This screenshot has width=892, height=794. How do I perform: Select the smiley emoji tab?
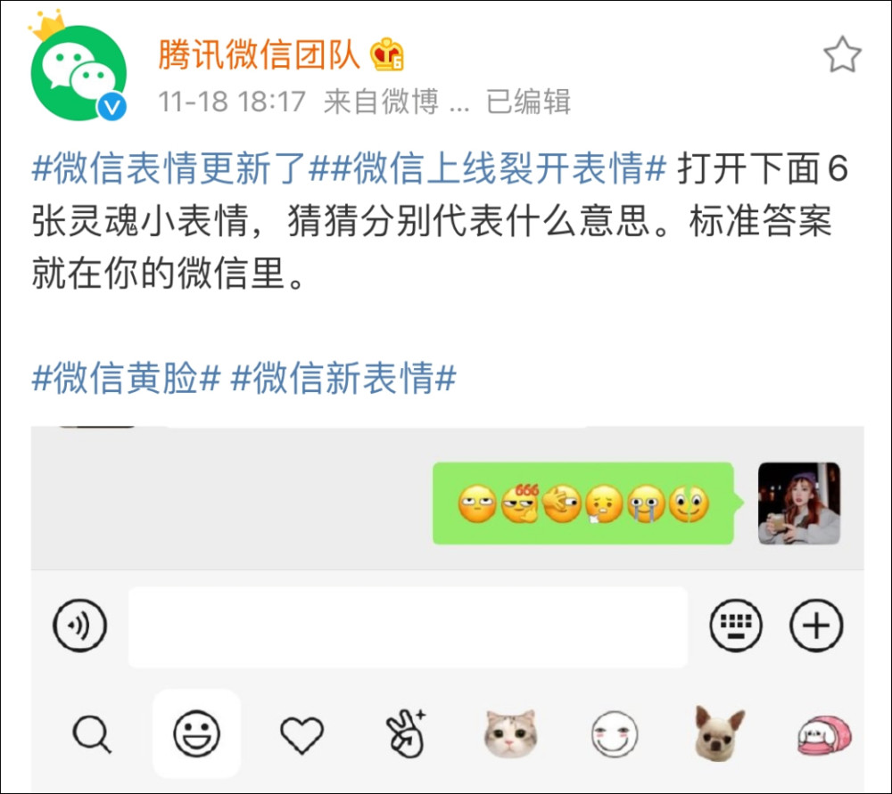click(x=196, y=733)
